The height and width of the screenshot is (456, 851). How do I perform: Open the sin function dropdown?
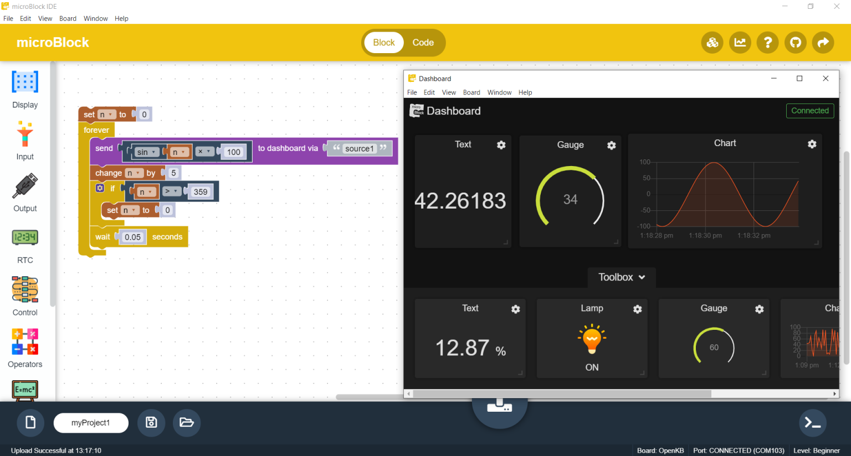pos(147,152)
